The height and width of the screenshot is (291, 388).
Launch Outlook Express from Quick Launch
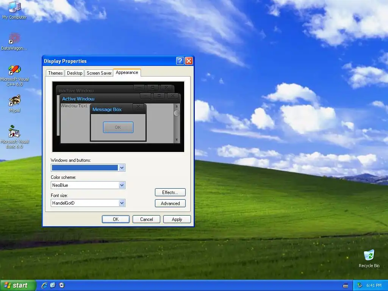[x=53, y=285]
